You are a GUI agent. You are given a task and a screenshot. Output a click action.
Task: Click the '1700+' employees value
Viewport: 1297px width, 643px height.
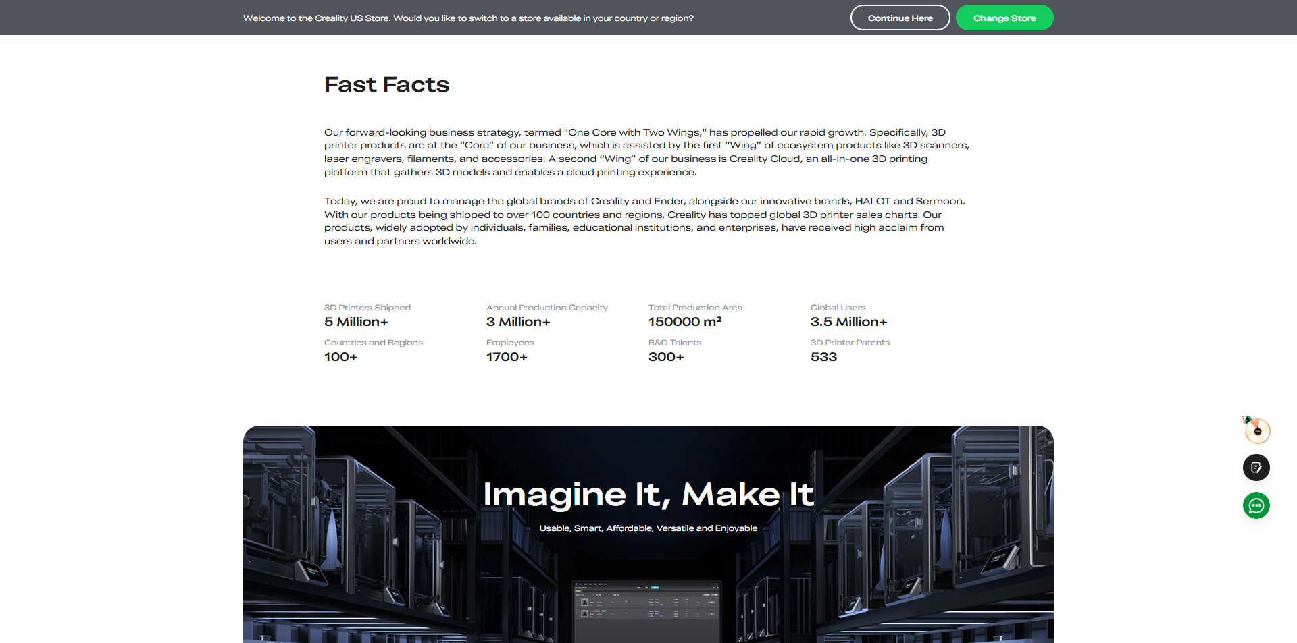tap(507, 357)
